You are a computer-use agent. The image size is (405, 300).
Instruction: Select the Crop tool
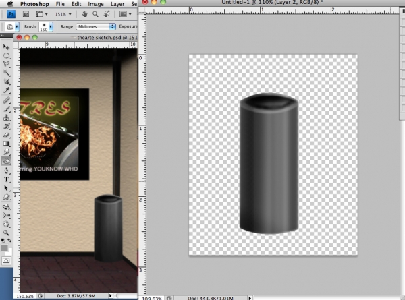coord(6,82)
